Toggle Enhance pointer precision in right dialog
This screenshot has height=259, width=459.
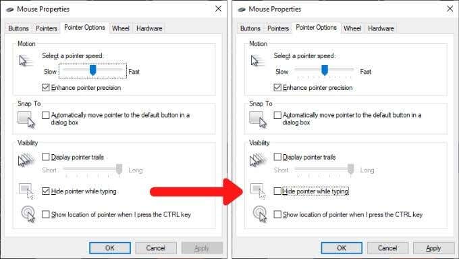click(x=277, y=87)
